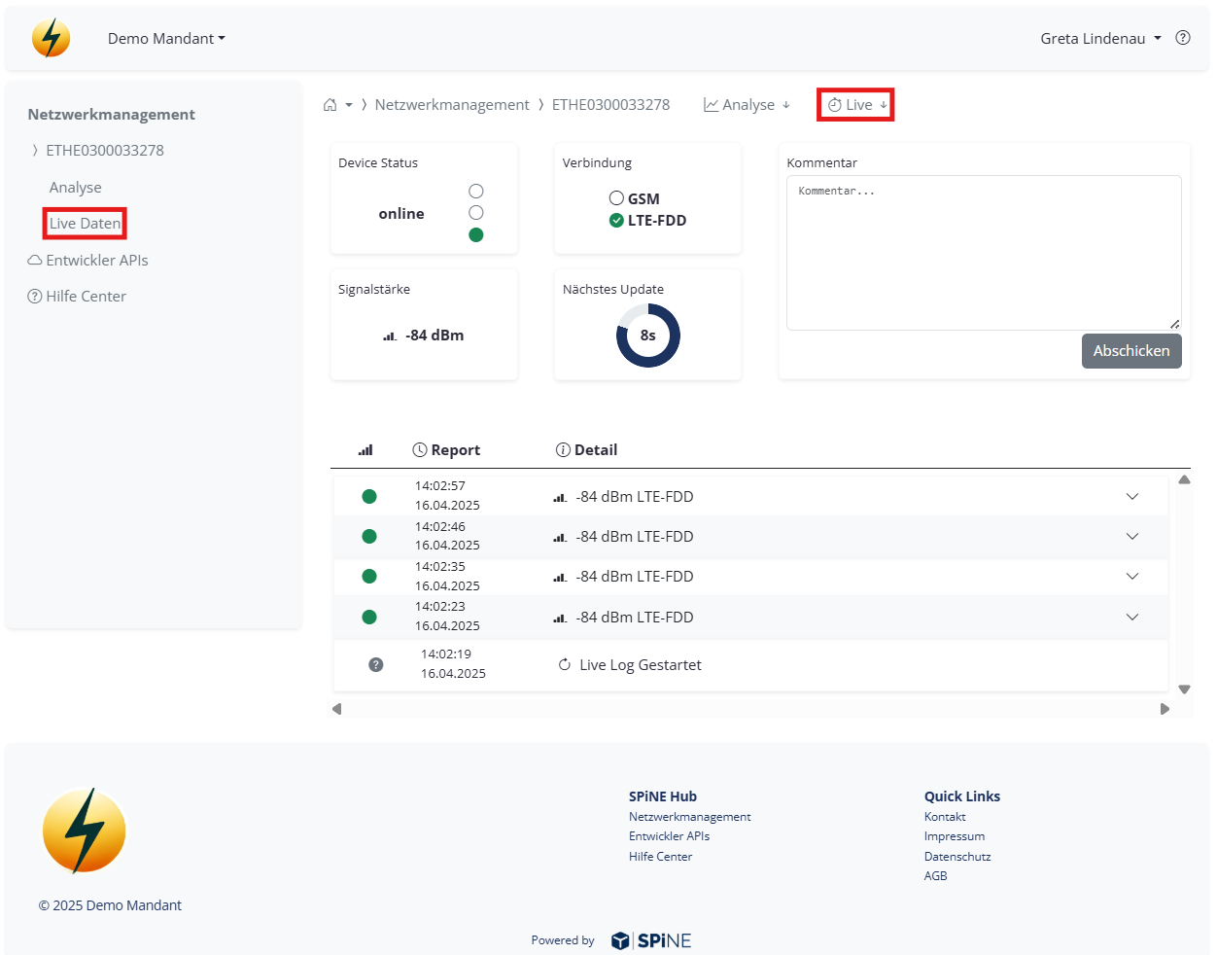The height and width of the screenshot is (955, 1217).
Task: Open dropdown arrow next to home breadcrumb
Action: [349, 105]
